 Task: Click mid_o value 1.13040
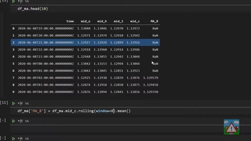click(x=84, y=28)
